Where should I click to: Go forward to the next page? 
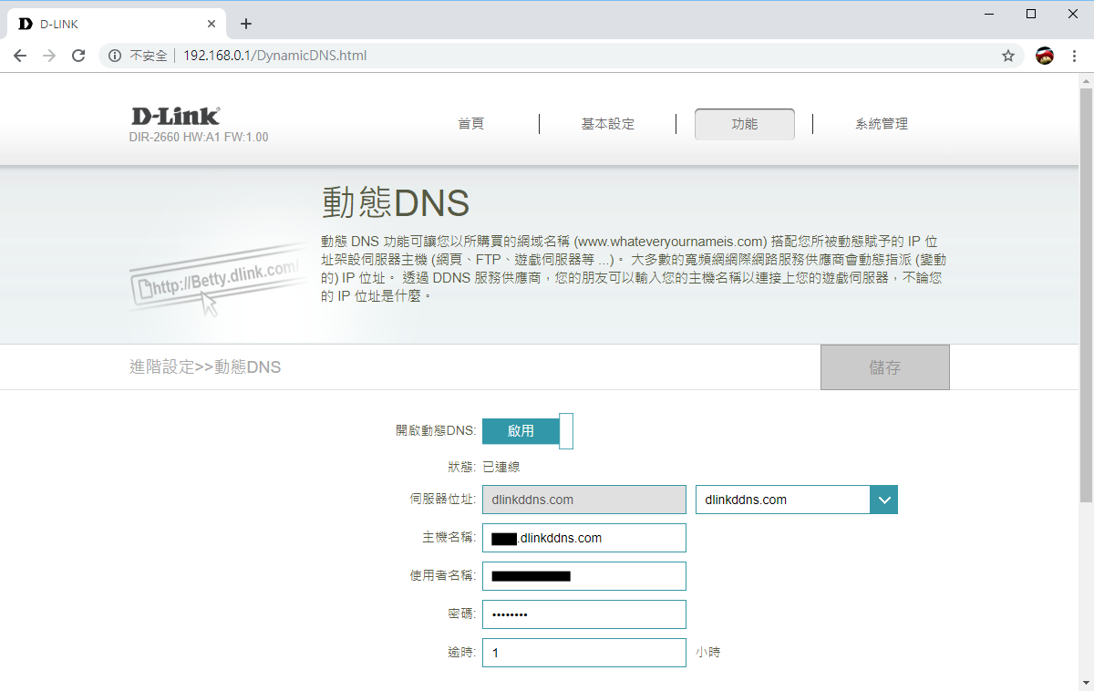pyautogui.click(x=49, y=56)
